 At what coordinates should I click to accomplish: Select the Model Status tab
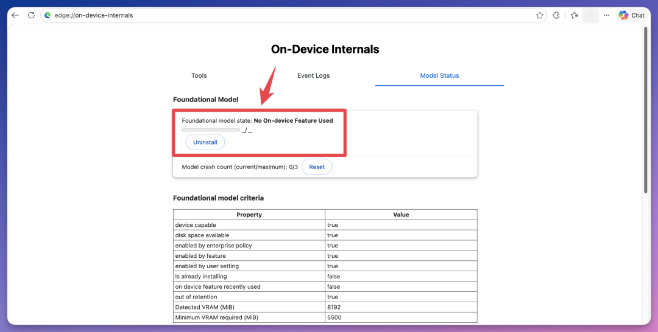pos(439,75)
